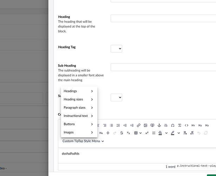
Task: Expand the table options arrow
Action: point(140,133)
